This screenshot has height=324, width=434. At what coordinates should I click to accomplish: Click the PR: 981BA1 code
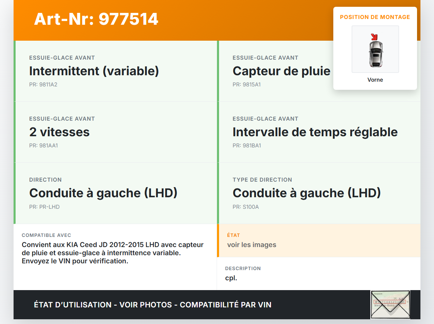point(247,145)
